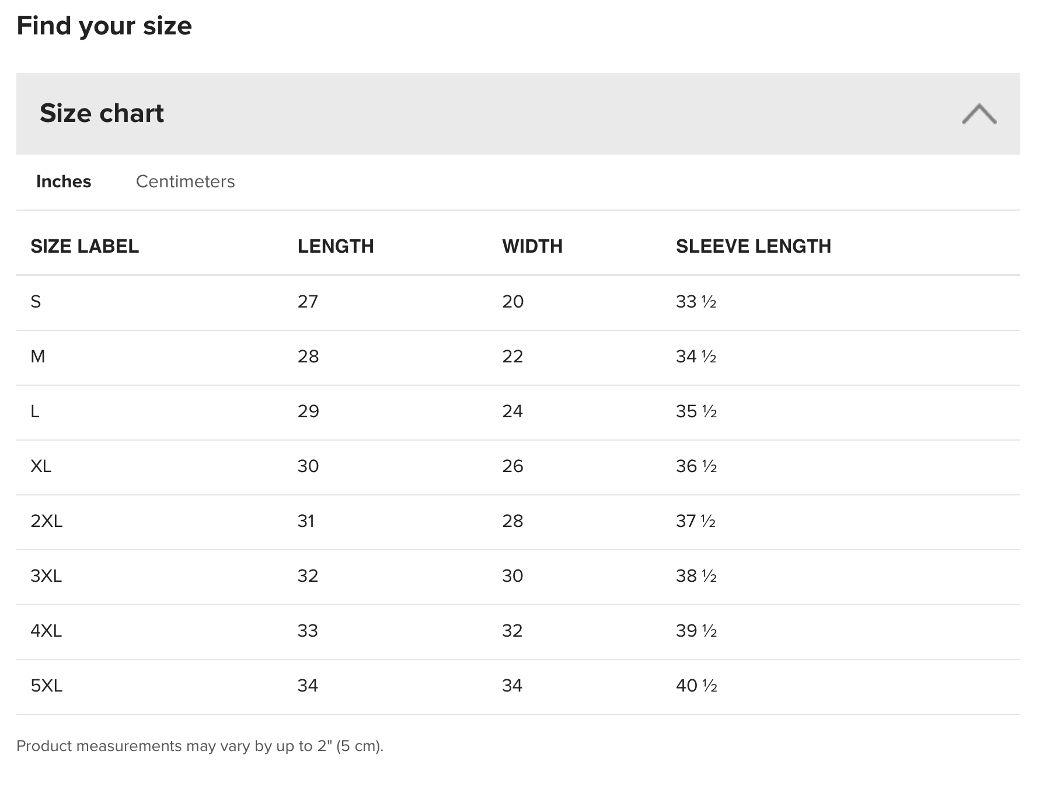Click the Size chart header bar
This screenshot has width=1039, height=796.
pyautogui.click(x=518, y=114)
